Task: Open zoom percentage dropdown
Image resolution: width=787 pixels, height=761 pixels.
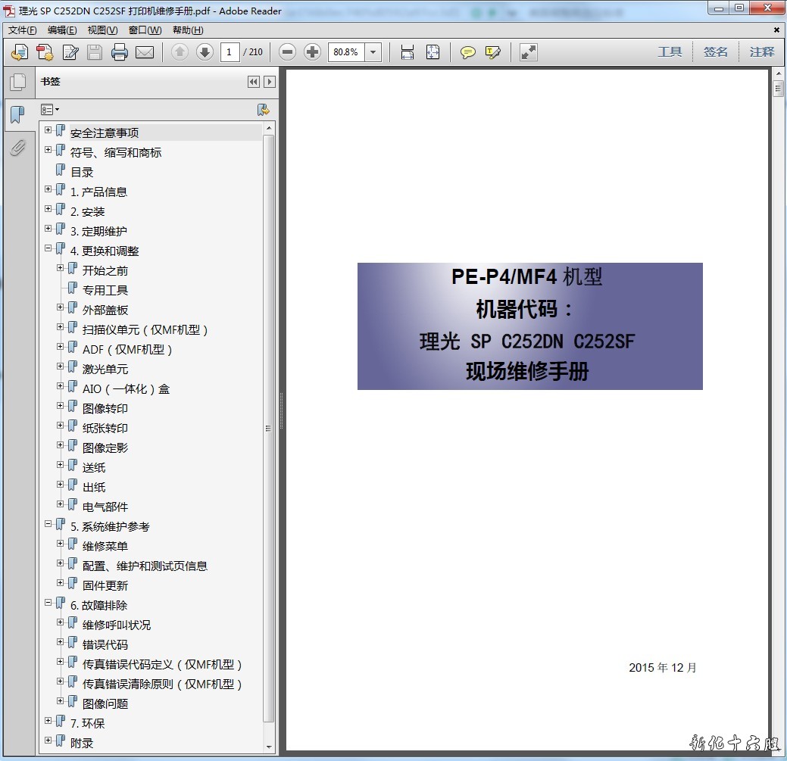Action: point(373,52)
